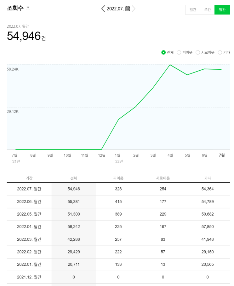Screen dimensions: 234x286
Task: Select the 서로이웃 radio button
Action: (x=198, y=53)
